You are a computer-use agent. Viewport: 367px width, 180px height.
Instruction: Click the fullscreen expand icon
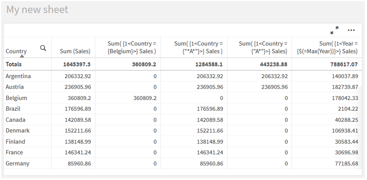point(334,30)
